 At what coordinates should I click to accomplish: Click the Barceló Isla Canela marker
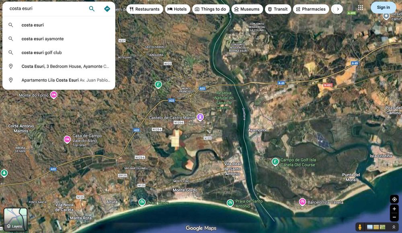click(303, 202)
